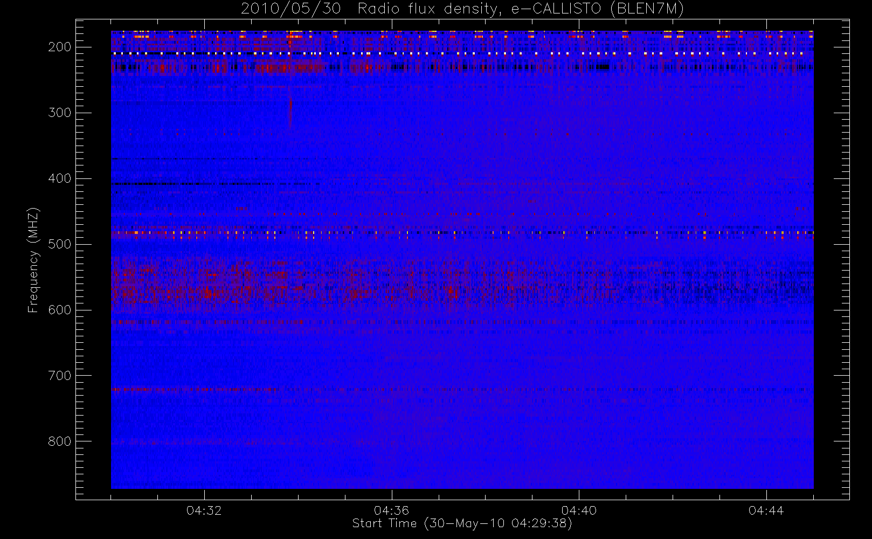Click the 04:32 time tick label
The height and width of the screenshot is (539, 872).
click(x=204, y=510)
